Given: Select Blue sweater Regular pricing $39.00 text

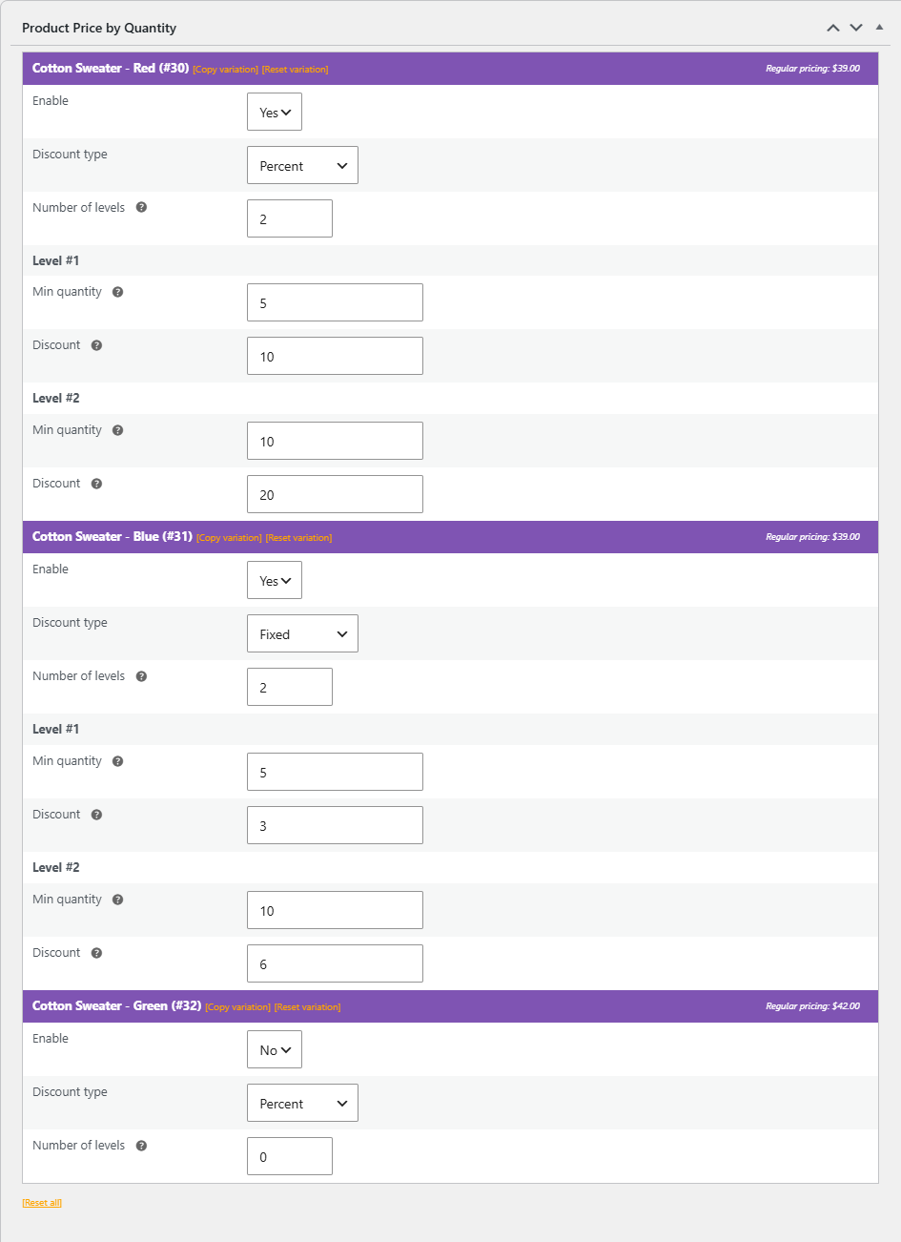Looking at the screenshot, I should 812,537.
